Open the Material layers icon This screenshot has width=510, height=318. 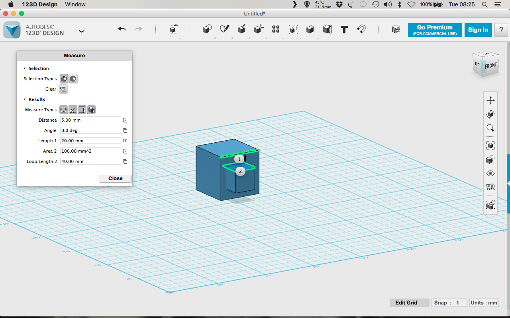tap(395, 29)
